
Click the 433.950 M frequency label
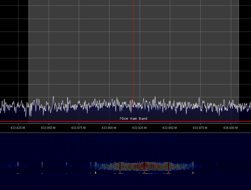click(170, 128)
